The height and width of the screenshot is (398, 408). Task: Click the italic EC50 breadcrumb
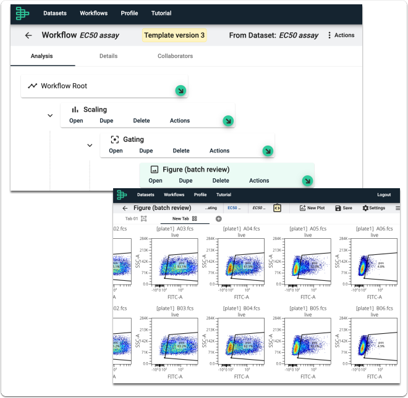[x=259, y=208]
